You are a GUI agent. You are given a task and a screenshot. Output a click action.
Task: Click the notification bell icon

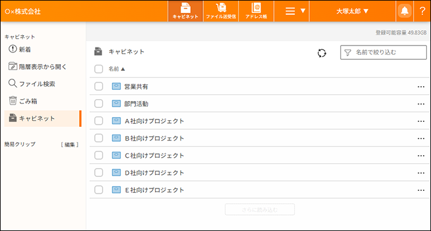click(x=405, y=11)
